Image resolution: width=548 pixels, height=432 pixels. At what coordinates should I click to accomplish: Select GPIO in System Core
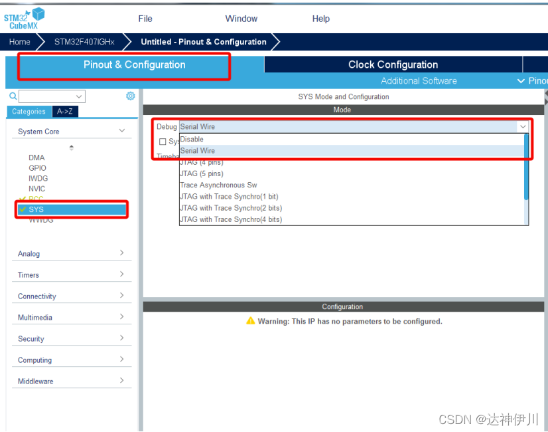[37, 168]
